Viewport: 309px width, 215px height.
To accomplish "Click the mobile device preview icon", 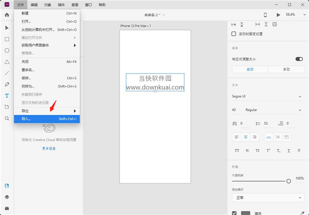I will click(x=265, y=15).
